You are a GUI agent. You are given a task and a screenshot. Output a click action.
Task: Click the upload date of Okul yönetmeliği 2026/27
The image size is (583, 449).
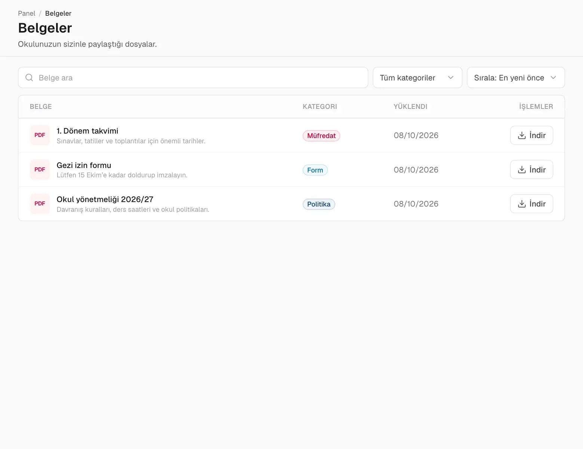[416, 204]
